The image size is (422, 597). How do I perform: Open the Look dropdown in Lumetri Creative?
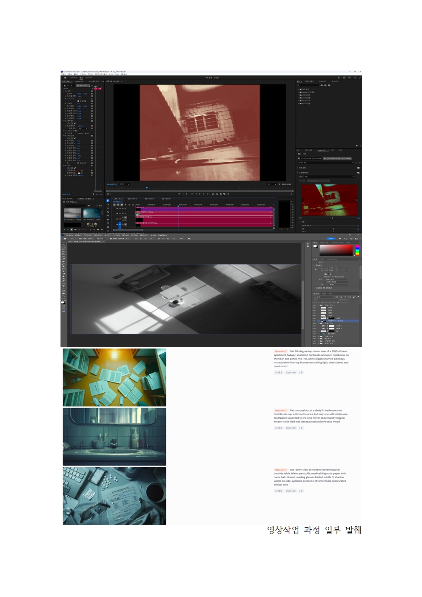pos(329,177)
